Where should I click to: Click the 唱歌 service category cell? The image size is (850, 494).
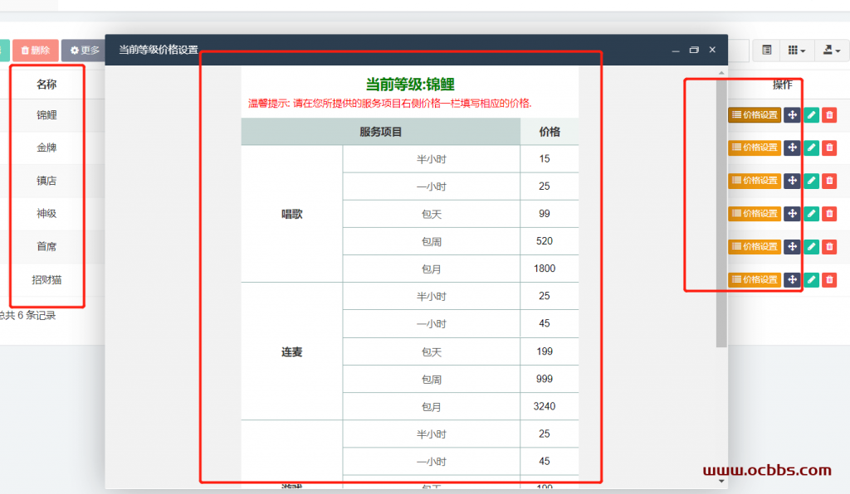[291, 214]
